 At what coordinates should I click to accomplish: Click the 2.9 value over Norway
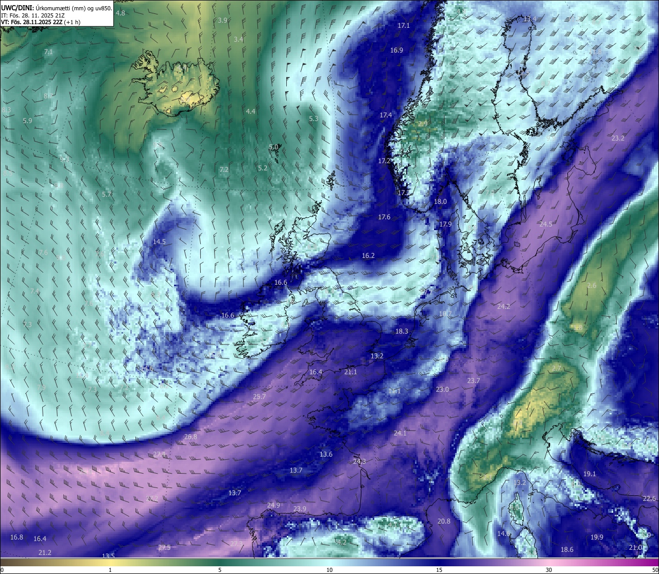tap(423, 124)
